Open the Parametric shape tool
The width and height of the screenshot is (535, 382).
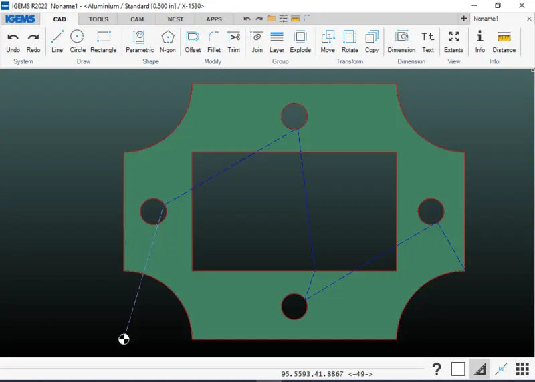click(x=140, y=41)
